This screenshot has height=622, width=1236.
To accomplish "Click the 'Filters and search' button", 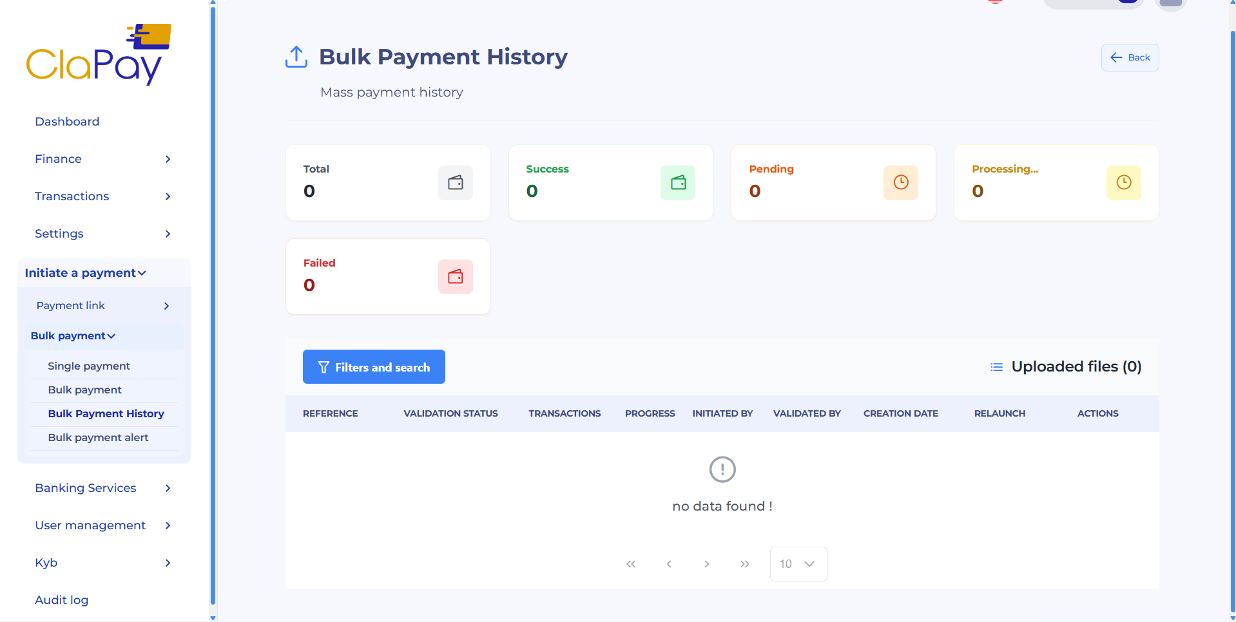I will click(374, 366).
